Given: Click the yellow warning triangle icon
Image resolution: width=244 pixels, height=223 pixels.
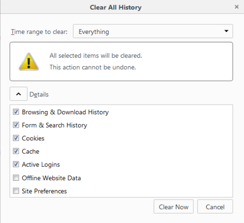Looking at the screenshot, I should [29, 62].
